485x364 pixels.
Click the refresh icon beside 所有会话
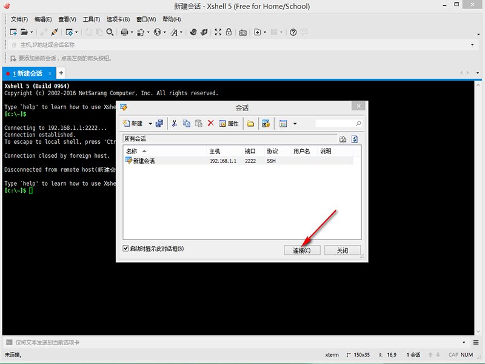[x=355, y=139]
